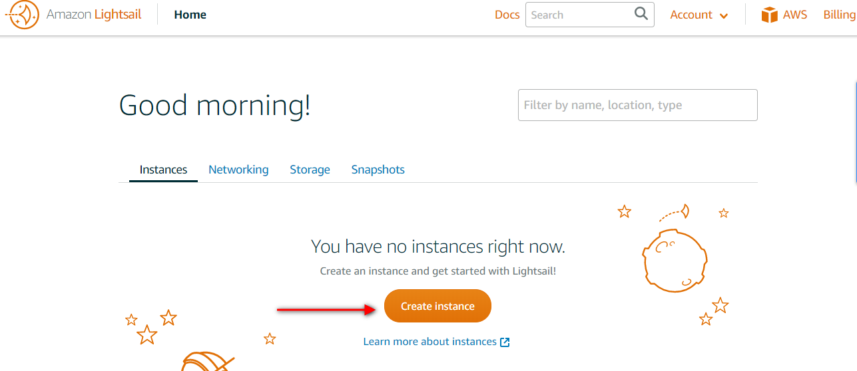Click the large star illustration at bottom left
Screen dimensions: 857x371
click(x=147, y=334)
